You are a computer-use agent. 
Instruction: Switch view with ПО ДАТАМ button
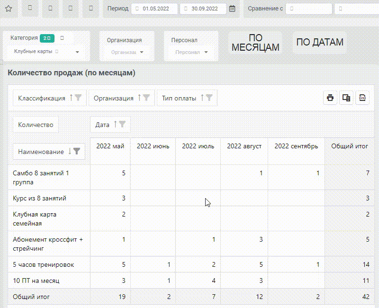coord(320,42)
